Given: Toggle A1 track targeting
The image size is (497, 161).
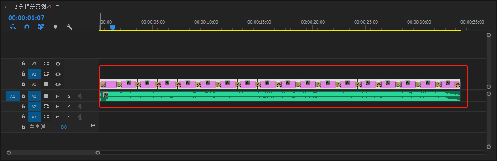Looking at the screenshot, I should tap(34, 97).
